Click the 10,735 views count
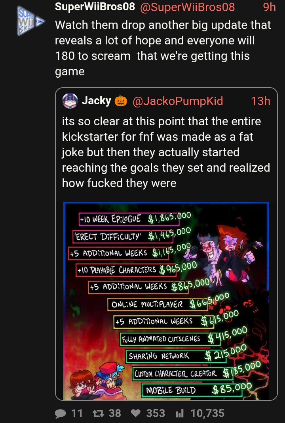 [x=207, y=413]
